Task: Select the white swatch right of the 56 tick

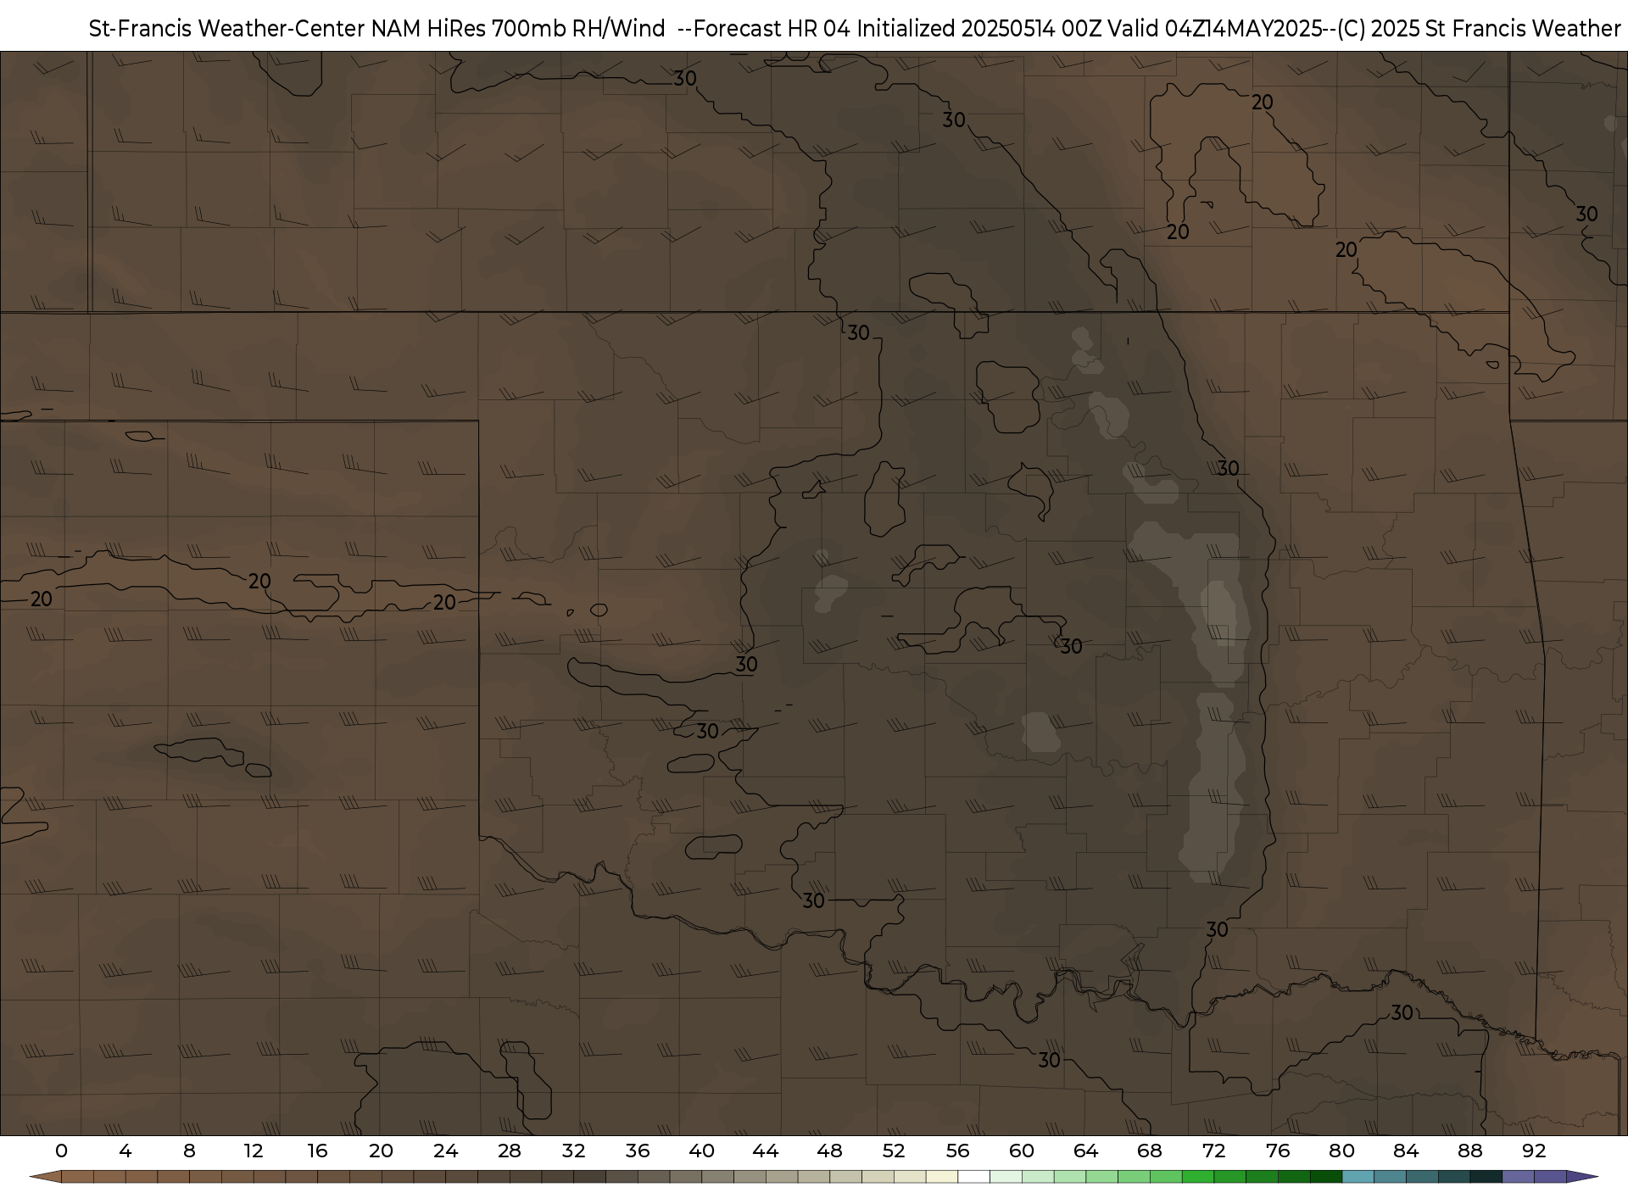Action: click(x=974, y=1177)
